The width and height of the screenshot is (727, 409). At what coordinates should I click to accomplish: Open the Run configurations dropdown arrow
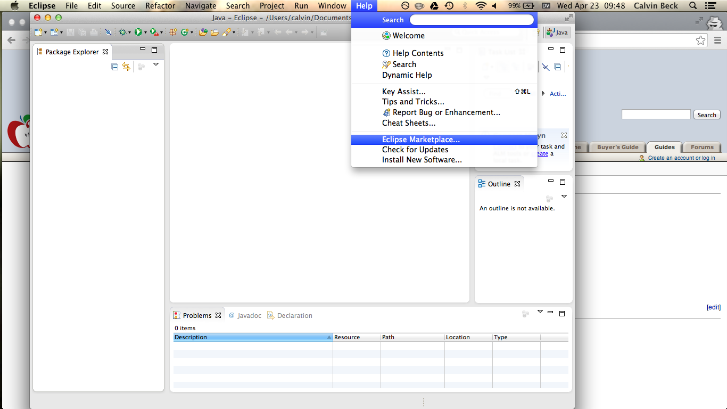point(145,32)
